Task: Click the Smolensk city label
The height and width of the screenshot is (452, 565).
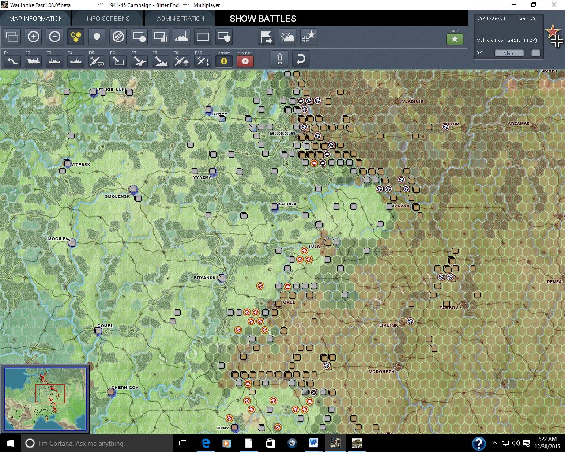Action: tap(117, 196)
